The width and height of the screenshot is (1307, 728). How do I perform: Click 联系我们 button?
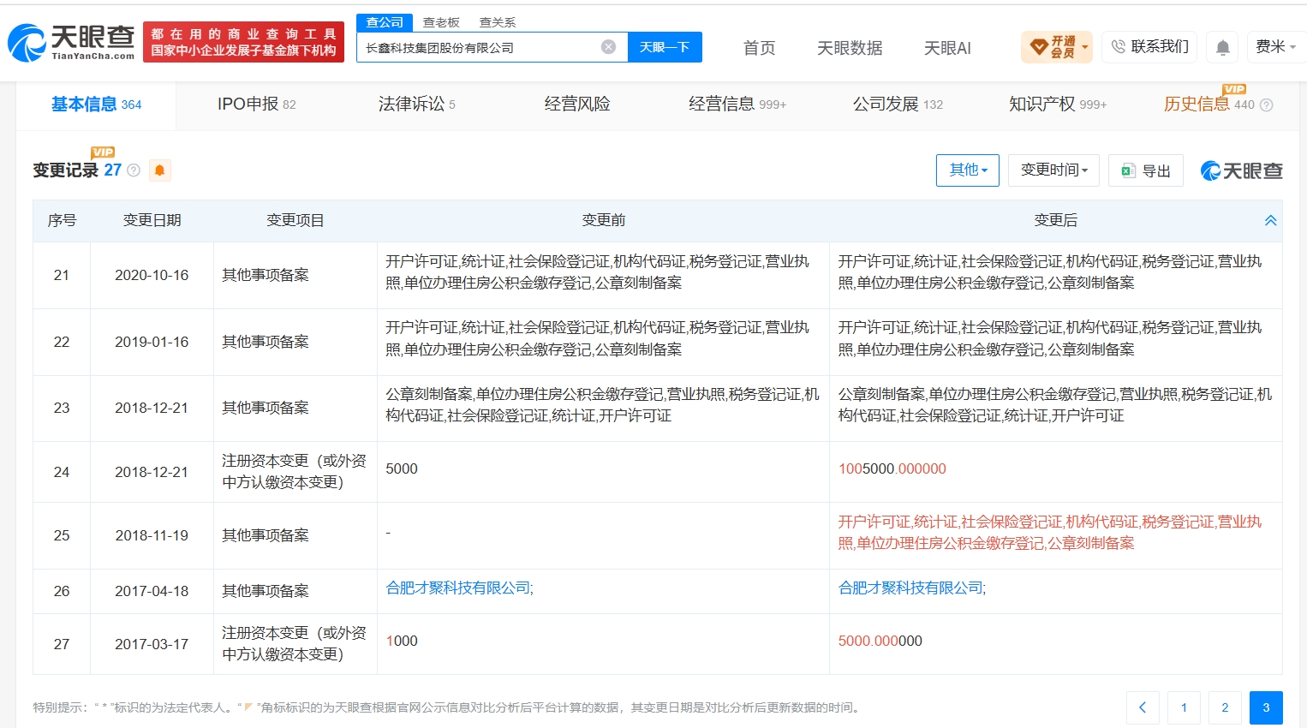(x=1150, y=47)
